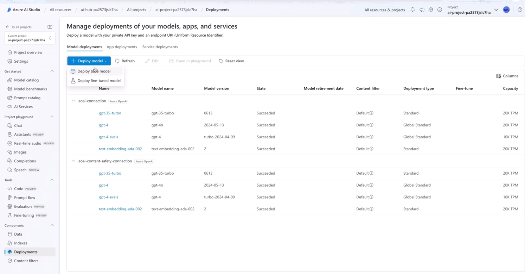Screen dimensions: 525x274
Task: Open gpt-4 under aoai-content-safety-connection
Action: (x=103, y=185)
